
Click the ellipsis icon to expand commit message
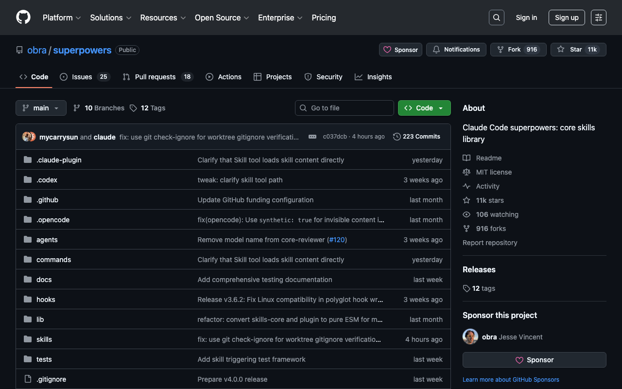coord(312,137)
